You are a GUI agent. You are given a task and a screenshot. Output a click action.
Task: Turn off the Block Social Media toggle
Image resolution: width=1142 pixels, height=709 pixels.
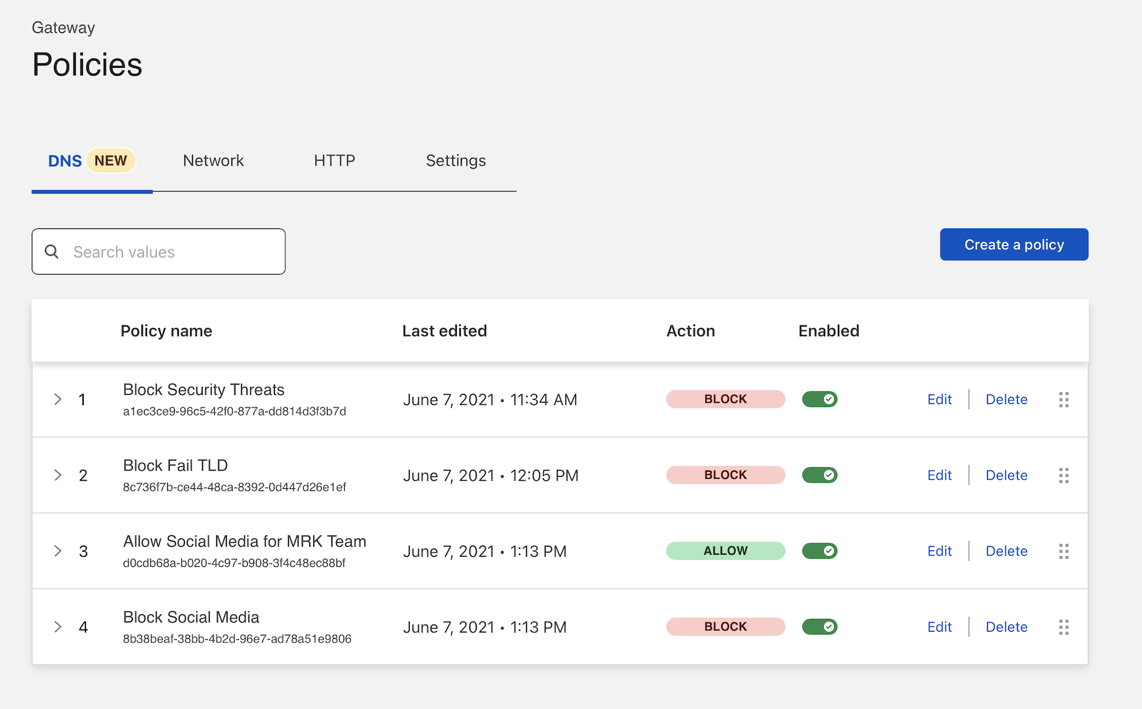pos(819,627)
